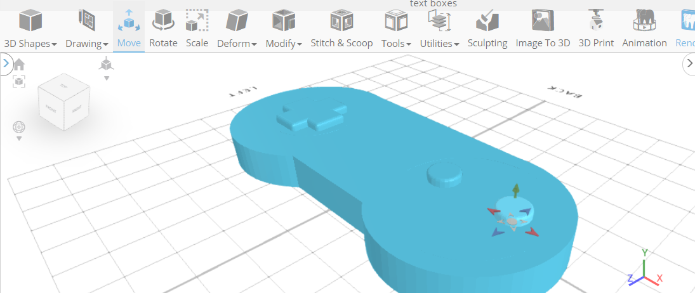Click the cube-with-axes view mode icon
Viewport: 695px width, 293px height.
click(x=106, y=64)
